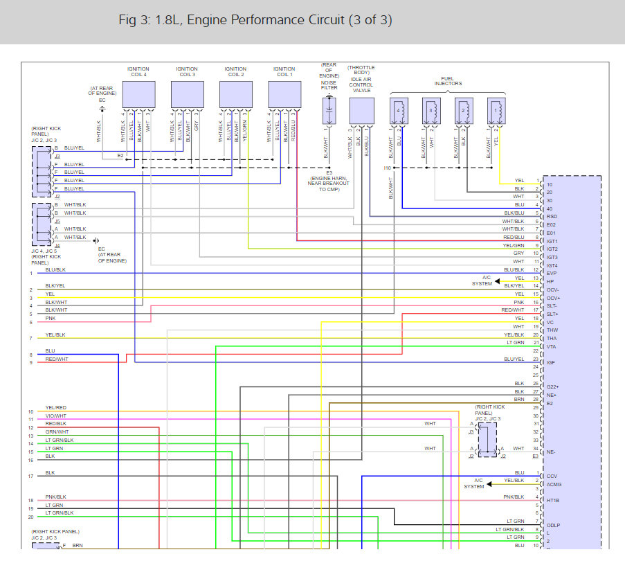Screen dimensions: 625x561
Task: Click the E01 pin label on the ECM
Action: (x=551, y=233)
